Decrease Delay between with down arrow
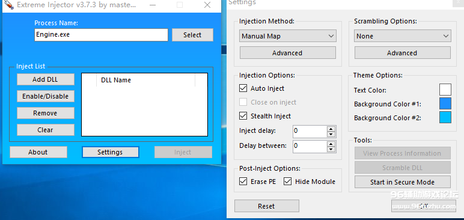Image resolution: width=464 pixels, height=220 pixels. pos(331,149)
